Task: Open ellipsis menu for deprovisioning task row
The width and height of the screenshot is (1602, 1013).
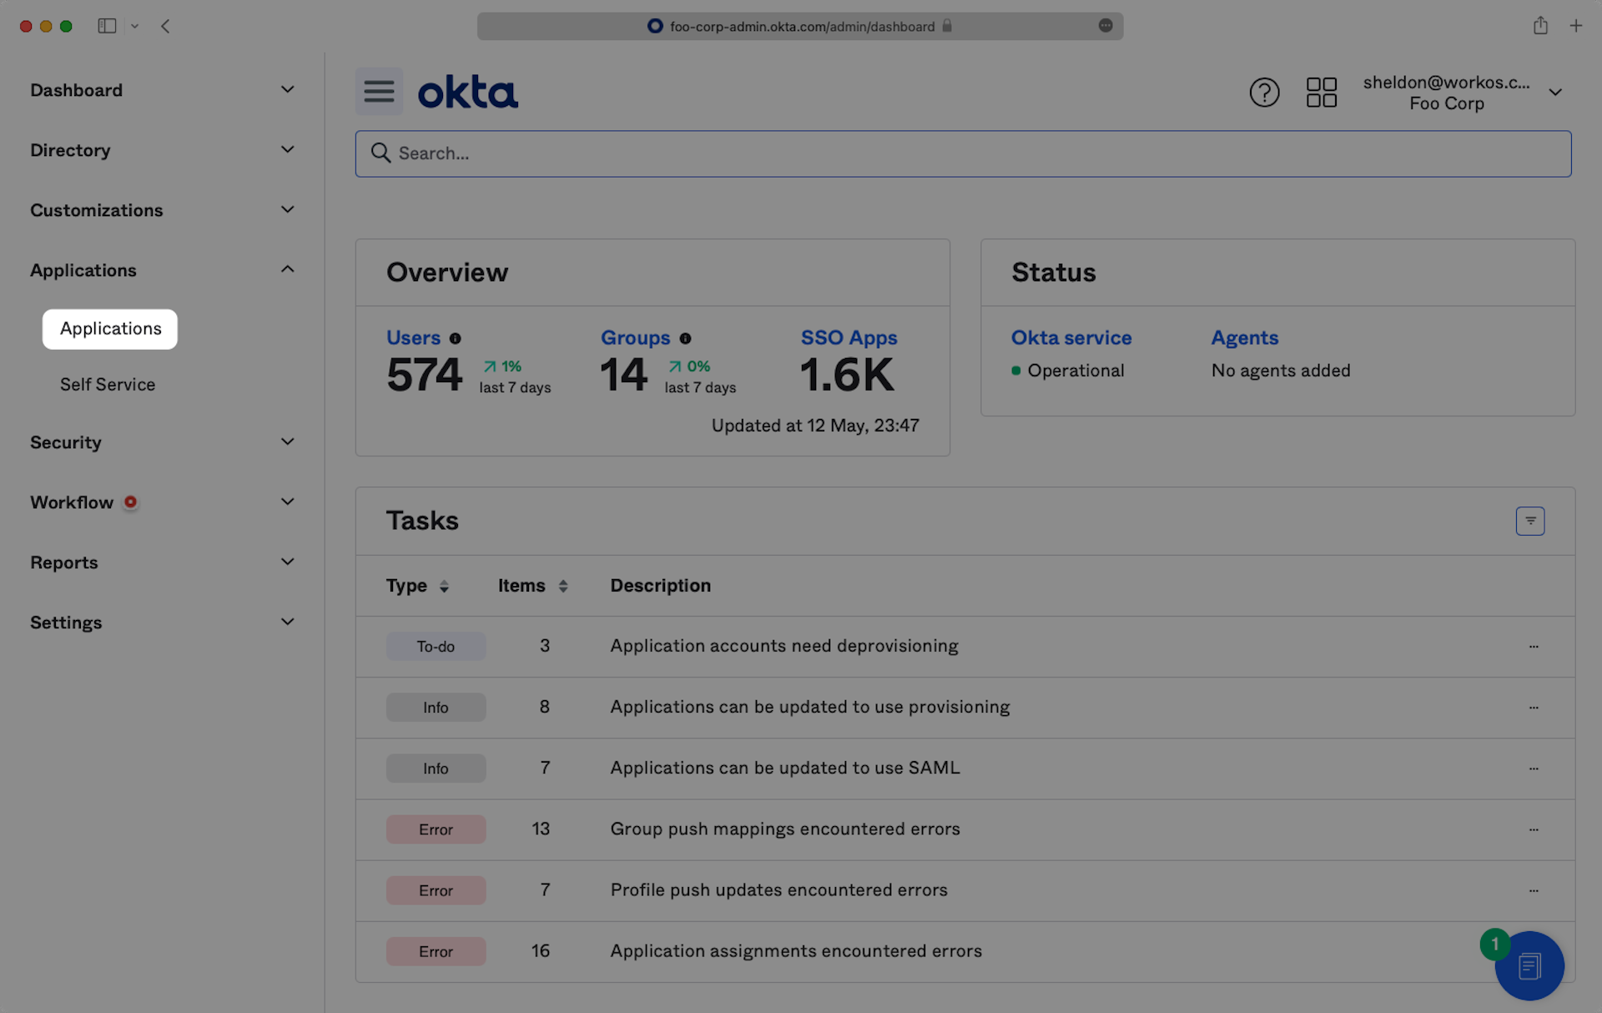Action: [x=1533, y=647]
